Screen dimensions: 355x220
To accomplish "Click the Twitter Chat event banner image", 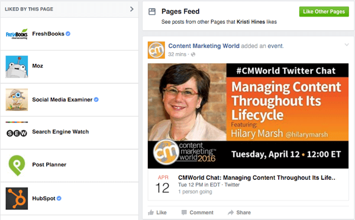I will [248, 116].
